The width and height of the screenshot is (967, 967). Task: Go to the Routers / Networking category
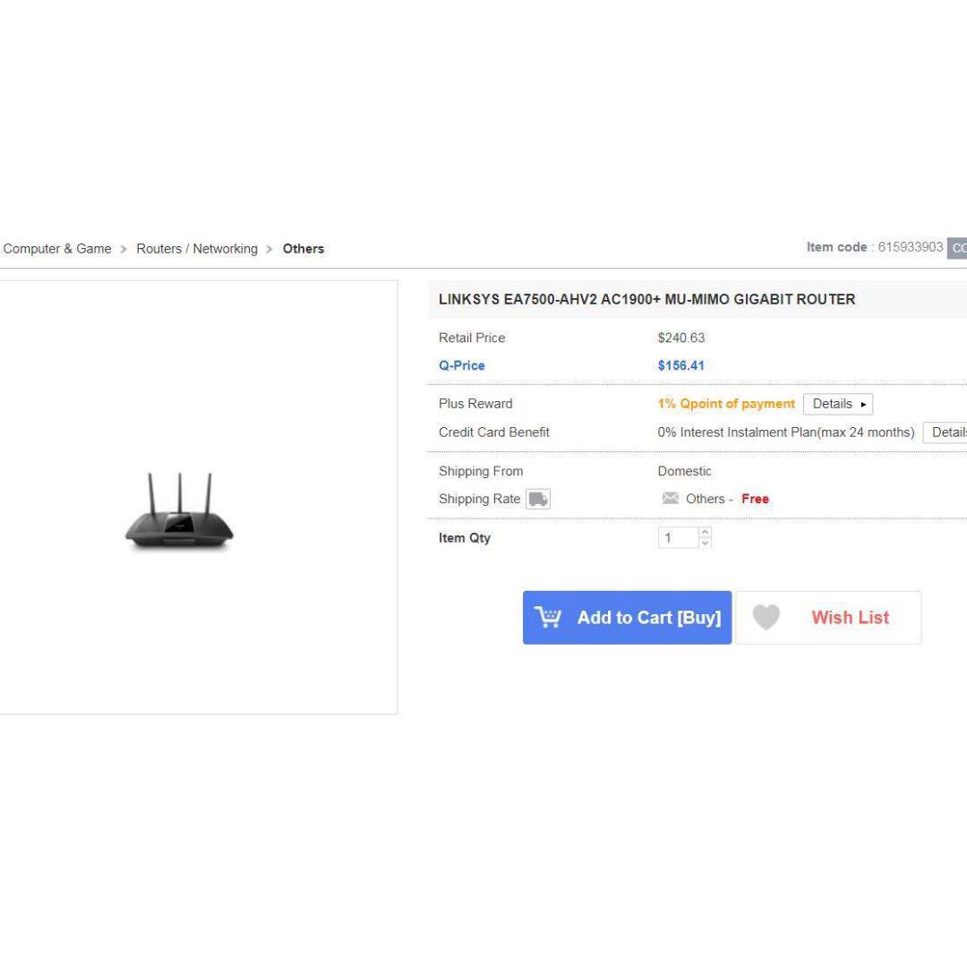[x=196, y=248]
